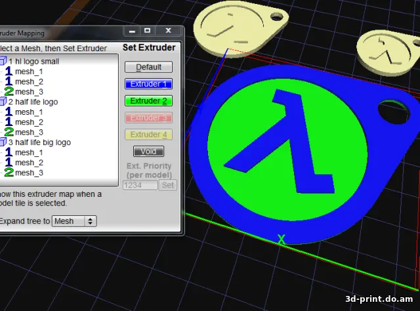Click the cube icon for hl logo small

(3, 61)
